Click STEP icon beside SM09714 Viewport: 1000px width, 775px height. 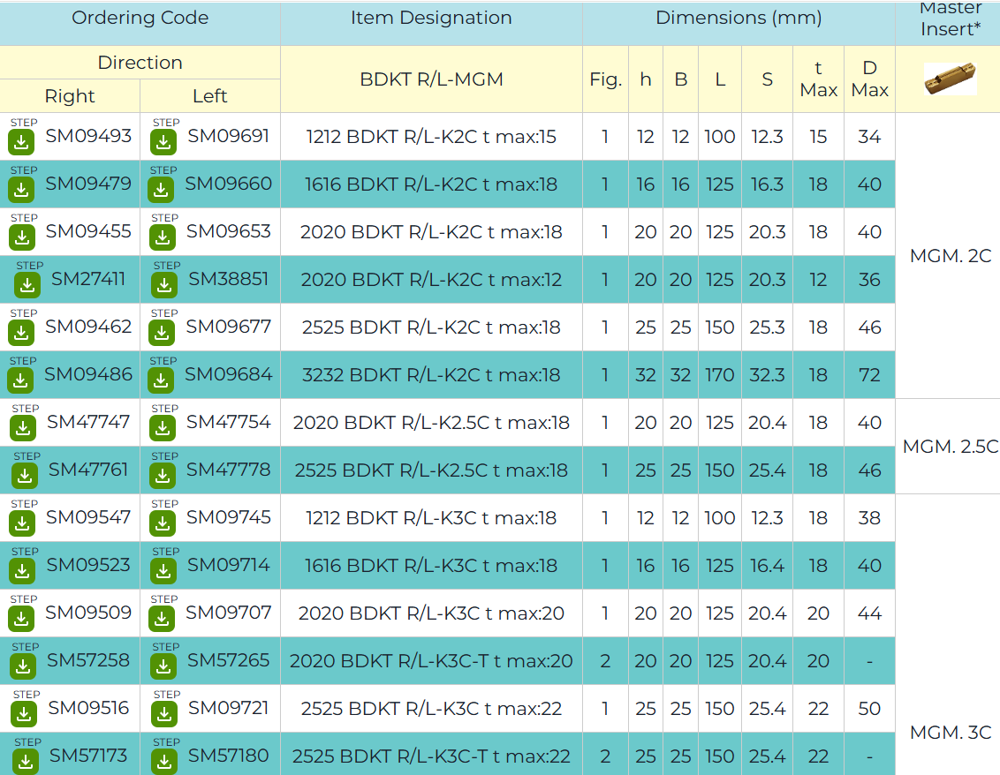tap(163, 569)
